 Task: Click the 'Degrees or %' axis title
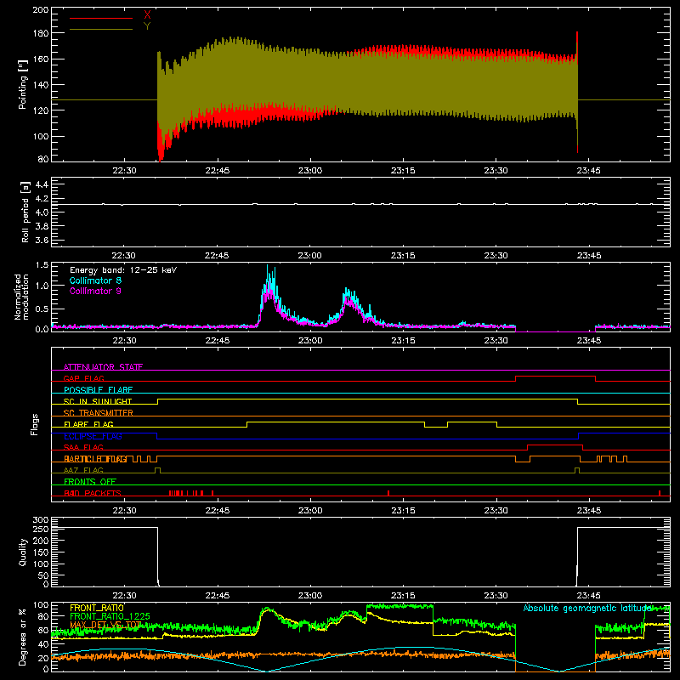click(23, 637)
